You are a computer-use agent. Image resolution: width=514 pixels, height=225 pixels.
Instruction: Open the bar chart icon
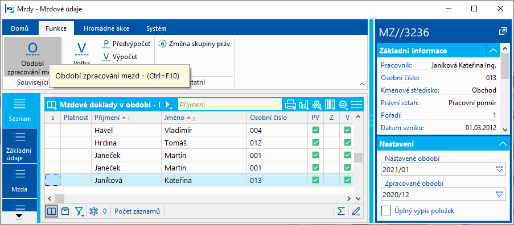coord(304,105)
